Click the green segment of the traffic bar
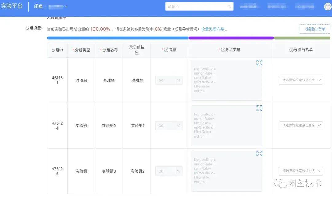Screen dimensions: 332x198 click(x=302, y=38)
